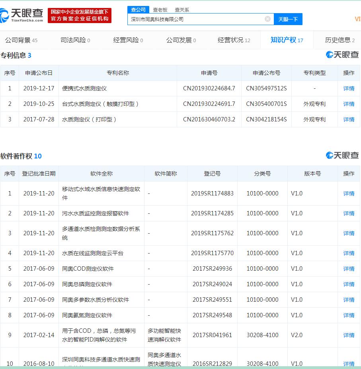Open 详情 for 水质在线监测测定云平台
The height and width of the screenshot is (369, 361).
[x=349, y=253]
